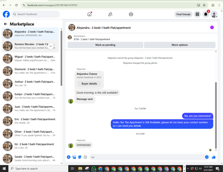Image resolution: width=223 pixels, height=172 pixels.
Task: Choose a GIF icon in composer
Action: pyautogui.click(x=85, y=157)
